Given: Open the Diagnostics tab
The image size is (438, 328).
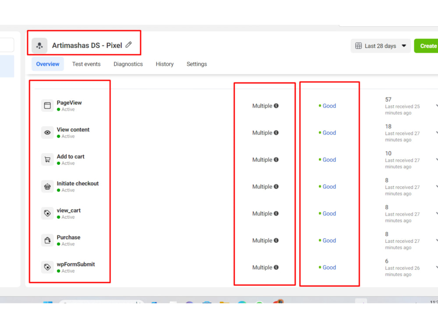Looking at the screenshot, I should [x=128, y=64].
